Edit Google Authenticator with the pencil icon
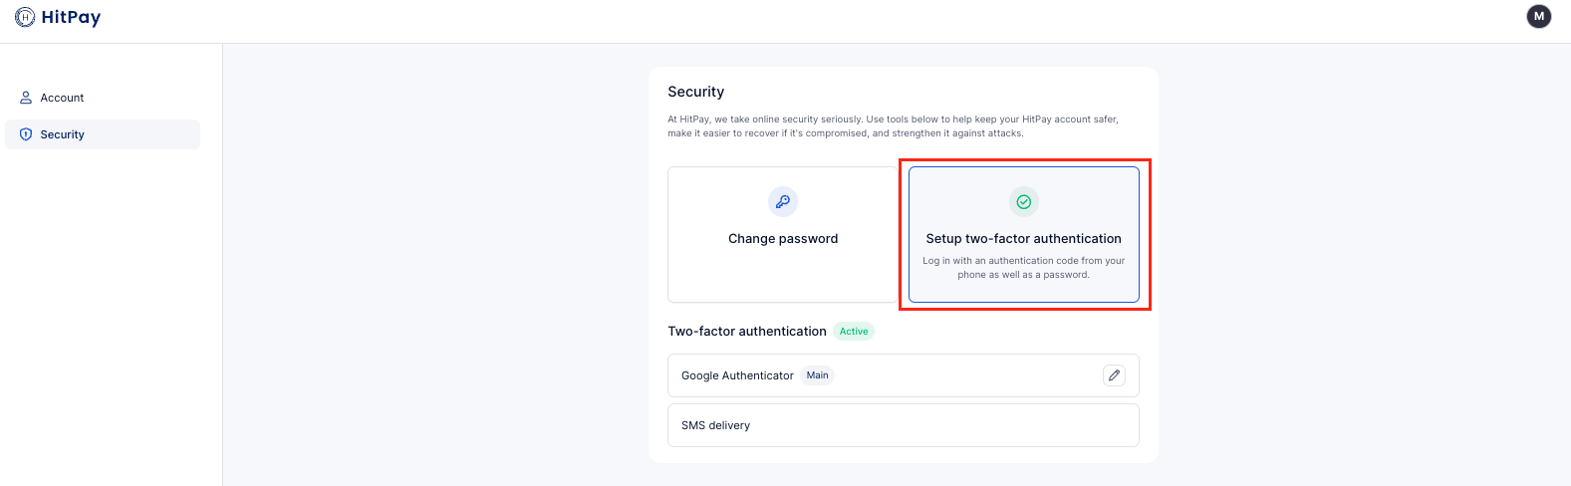Viewport: 1571px width, 486px height. [x=1115, y=375]
